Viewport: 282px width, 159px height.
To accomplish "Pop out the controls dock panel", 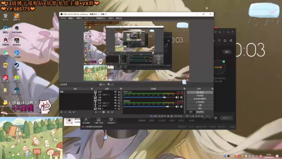I will (x=213, y=89).
